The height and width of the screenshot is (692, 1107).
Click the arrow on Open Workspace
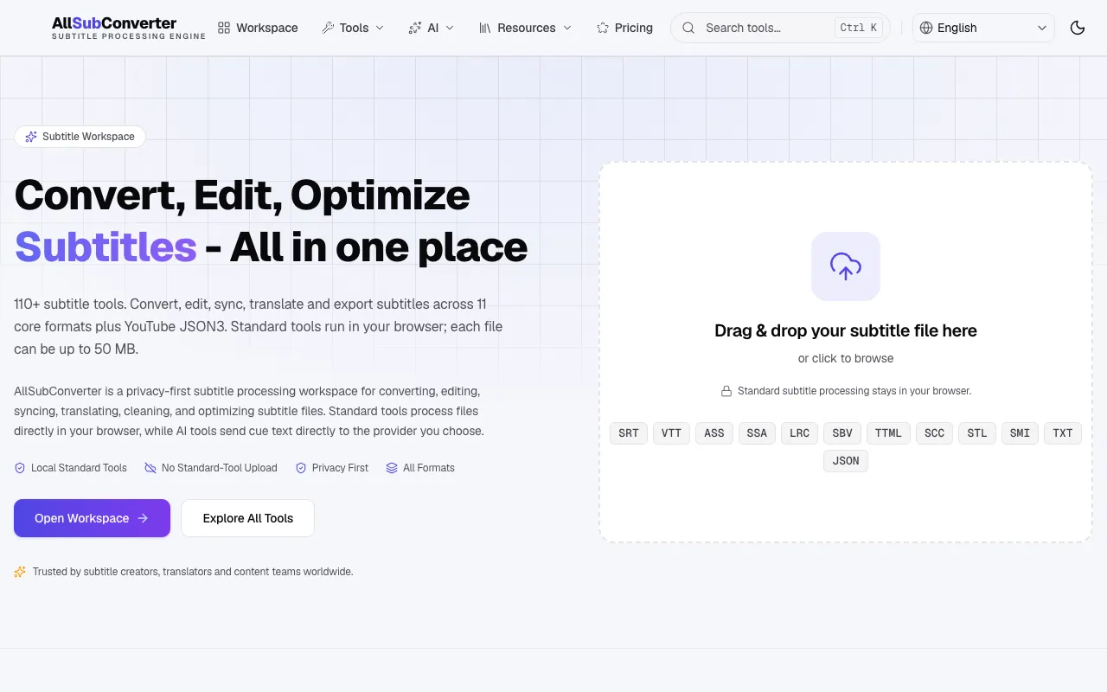click(x=144, y=518)
